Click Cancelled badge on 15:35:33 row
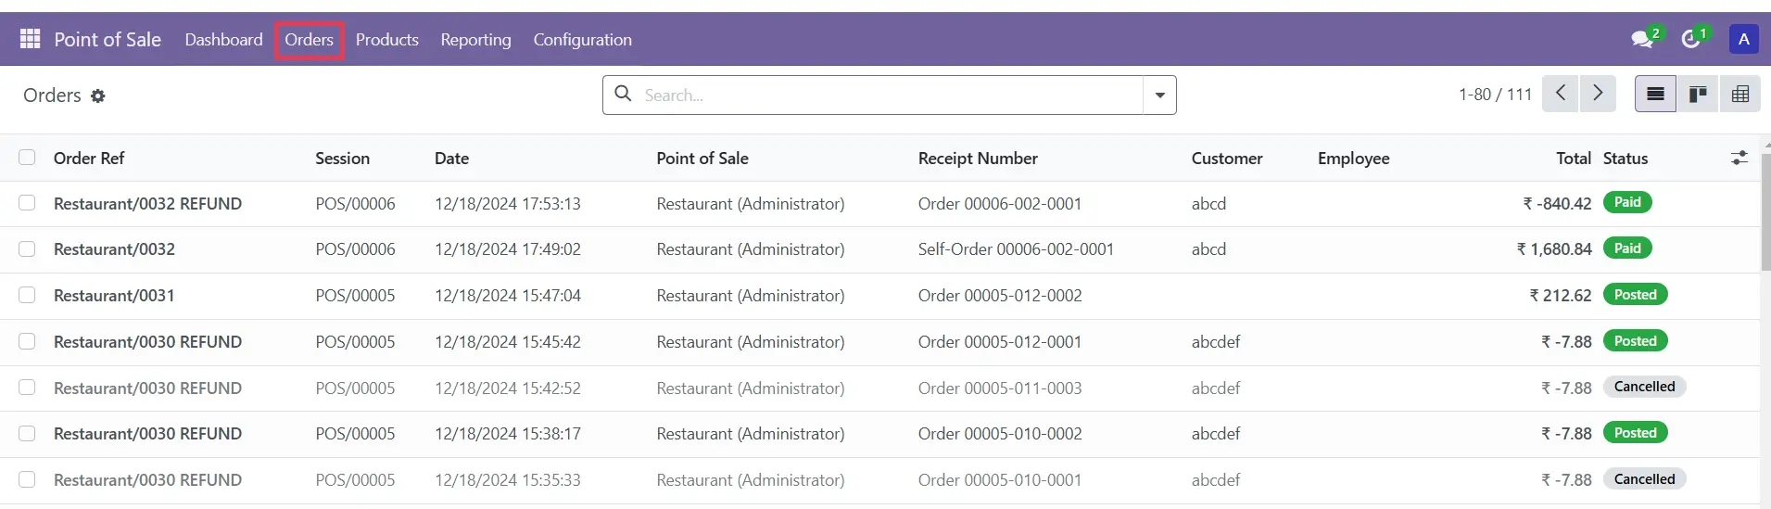The height and width of the screenshot is (509, 1771). tap(1644, 479)
